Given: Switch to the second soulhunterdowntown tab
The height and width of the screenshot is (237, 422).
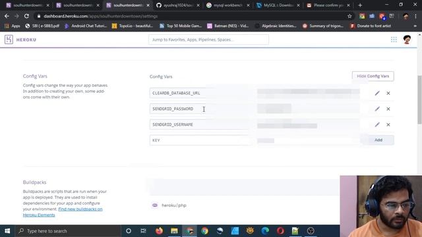Looking at the screenshot, I should (x=78, y=5).
